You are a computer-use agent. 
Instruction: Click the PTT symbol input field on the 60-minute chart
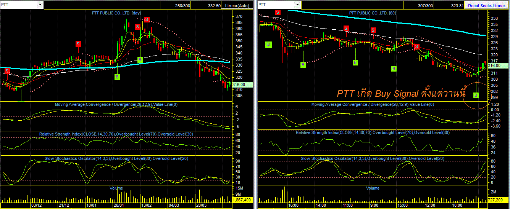276,5
